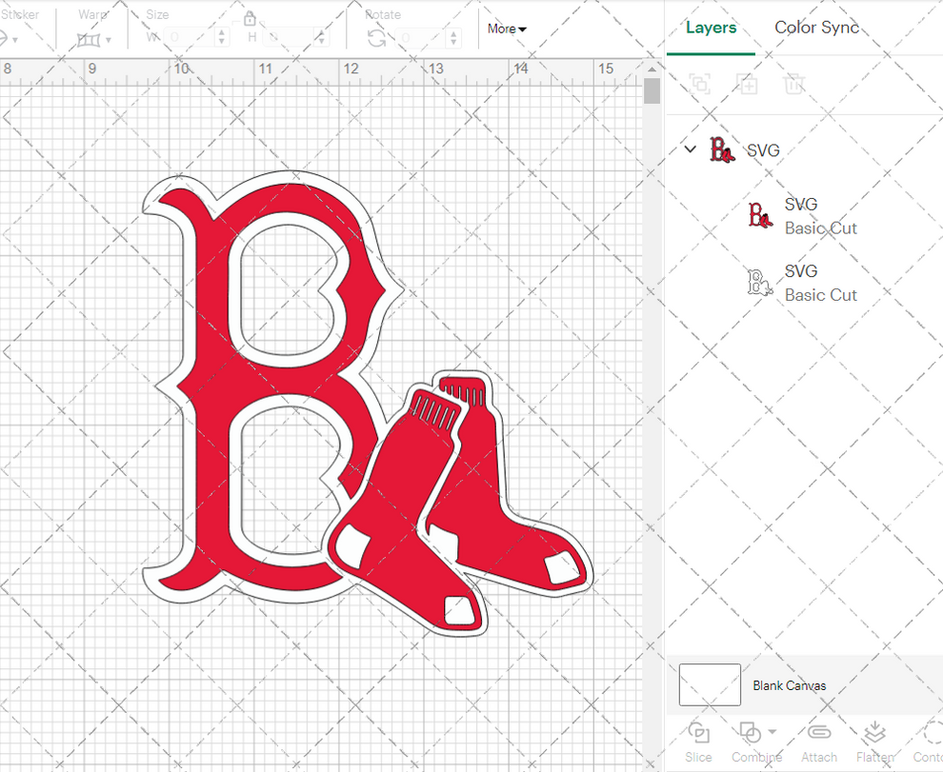The image size is (943, 772).
Task: Select the Blank Canvas option
Action: point(790,684)
